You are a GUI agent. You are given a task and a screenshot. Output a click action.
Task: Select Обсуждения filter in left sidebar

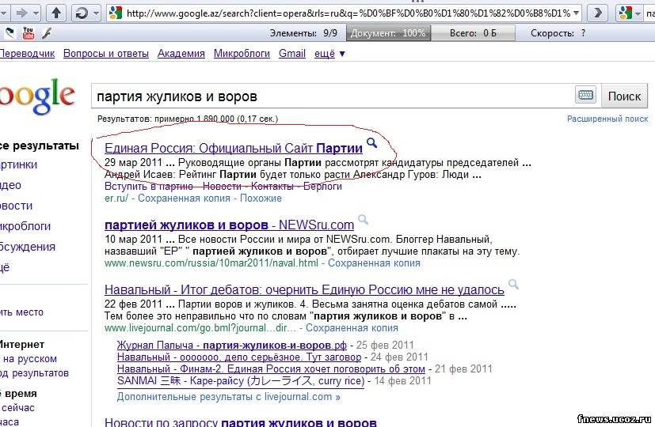click(28, 247)
